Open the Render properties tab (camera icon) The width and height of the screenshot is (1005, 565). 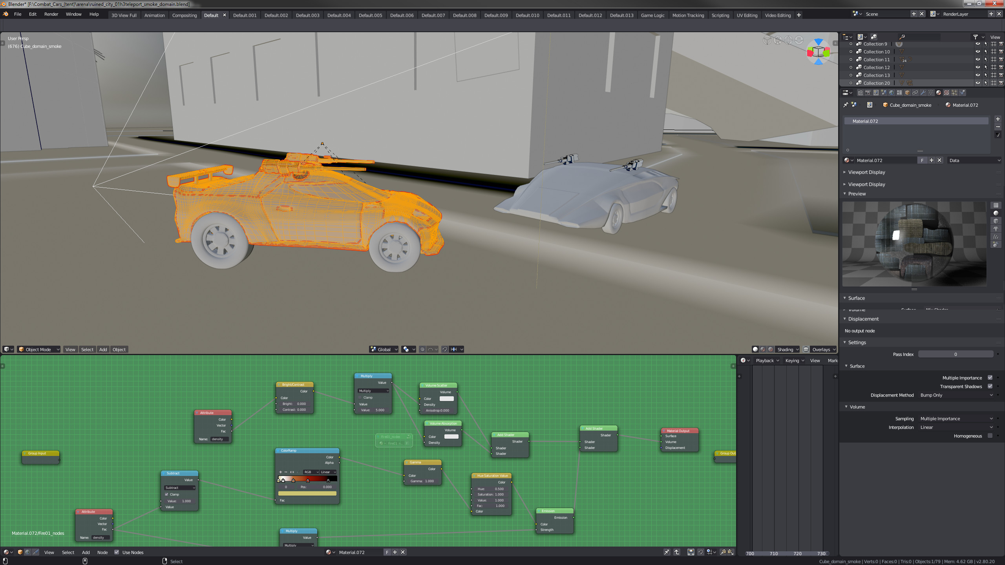pyautogui.click(x=868, y=93)
